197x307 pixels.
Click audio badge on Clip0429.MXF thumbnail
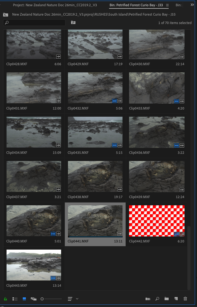pyautogui.click(x=120, y=56)
